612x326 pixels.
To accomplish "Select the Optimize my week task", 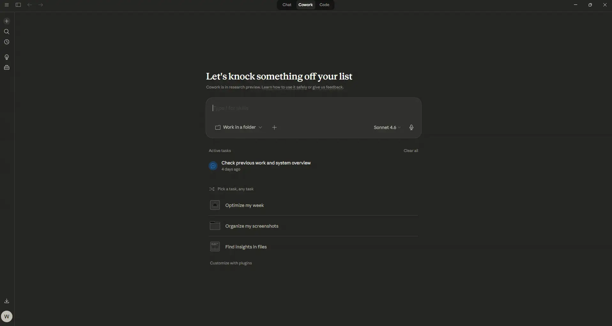I will tap(245, 205).
